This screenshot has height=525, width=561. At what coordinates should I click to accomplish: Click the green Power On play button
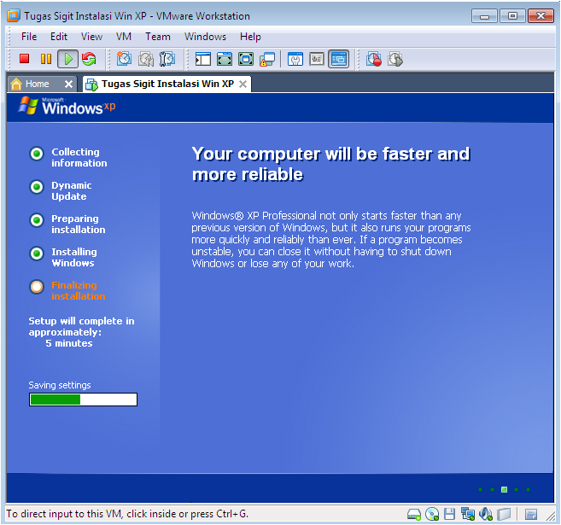[x=67, y=59]
